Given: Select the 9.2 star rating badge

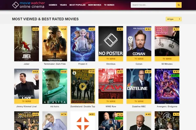Looking at the screenshot, I should click(x=176, y=72).
